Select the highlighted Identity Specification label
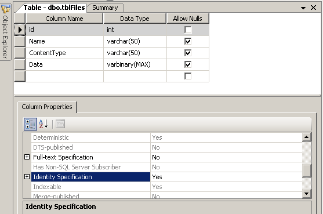323x214 pixels. [90, 177]
